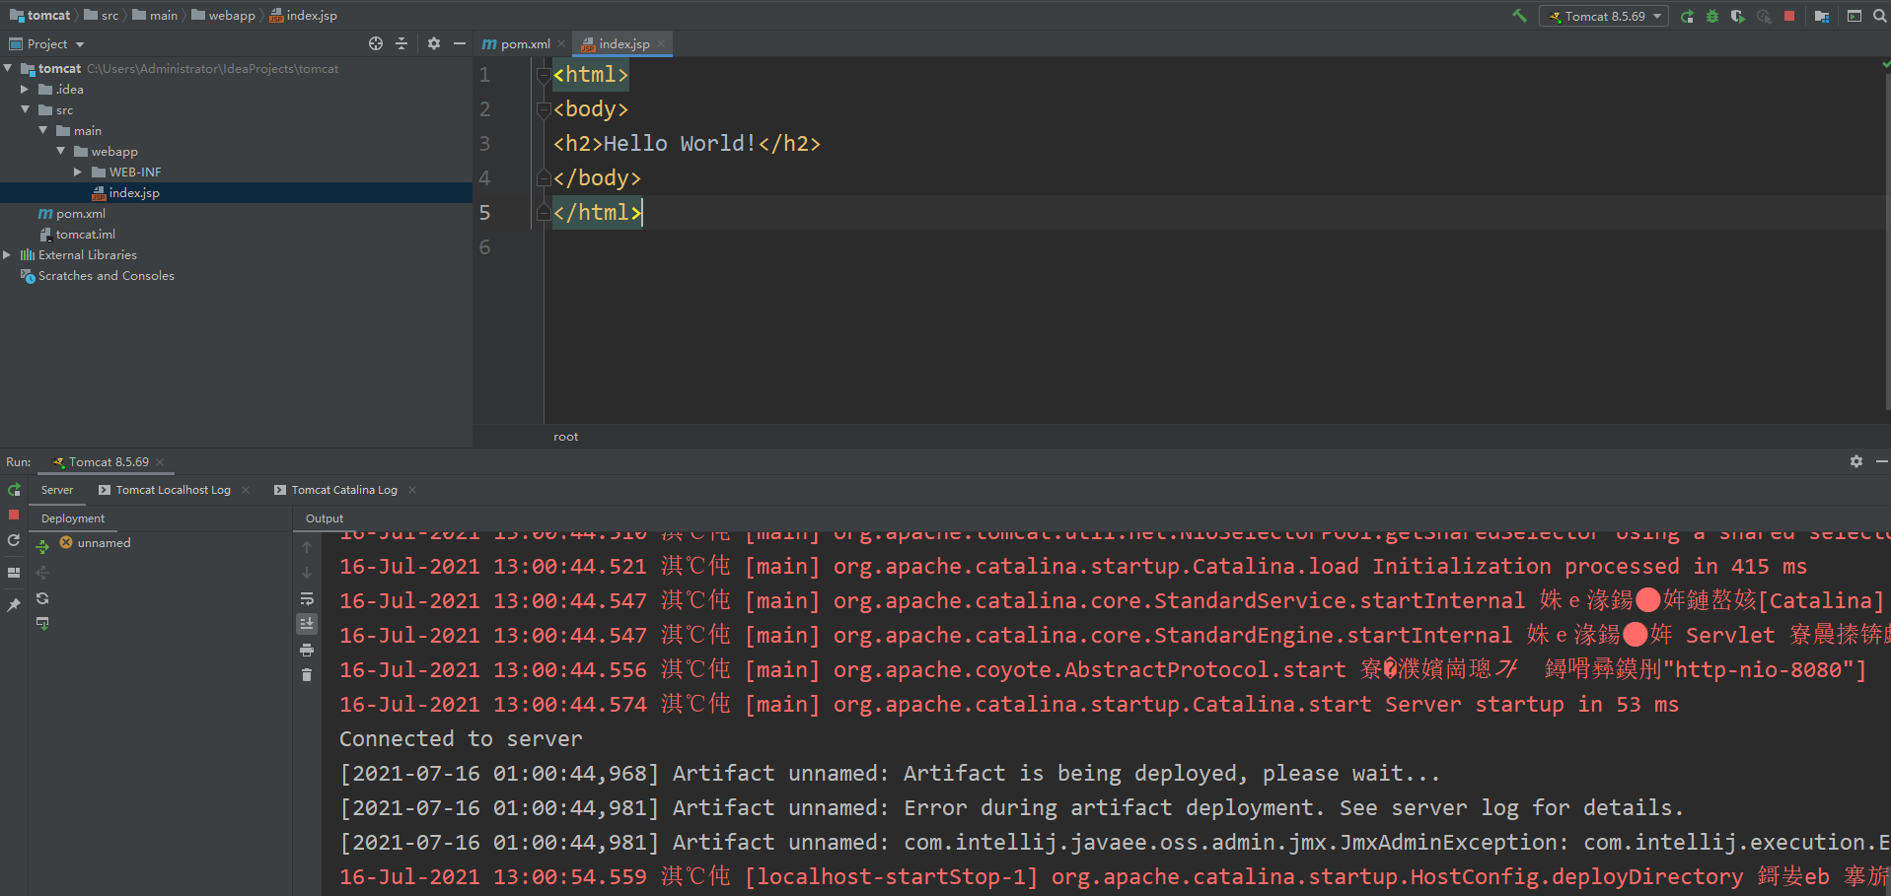Restore layout icon in Run sidebar
This screenshot has height=896, width=1891.
coord(14,572)
